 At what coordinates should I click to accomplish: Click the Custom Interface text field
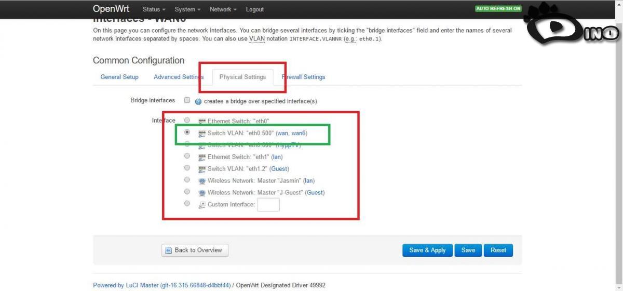coord(268,205)
